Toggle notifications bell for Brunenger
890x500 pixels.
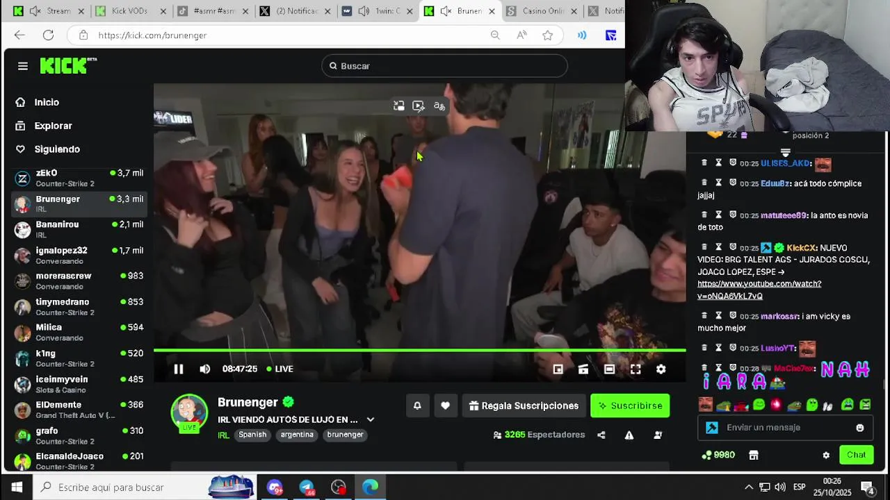click(x=417, y=406)
